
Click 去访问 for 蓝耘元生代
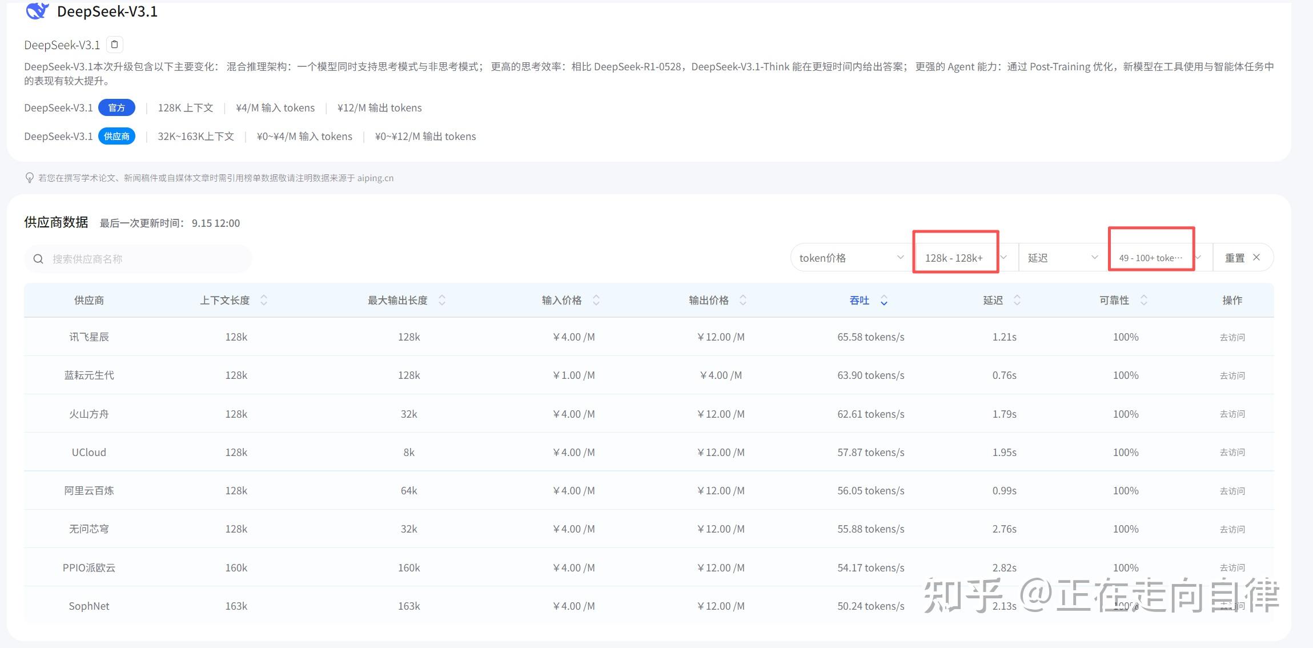(x=1232, y=375)
